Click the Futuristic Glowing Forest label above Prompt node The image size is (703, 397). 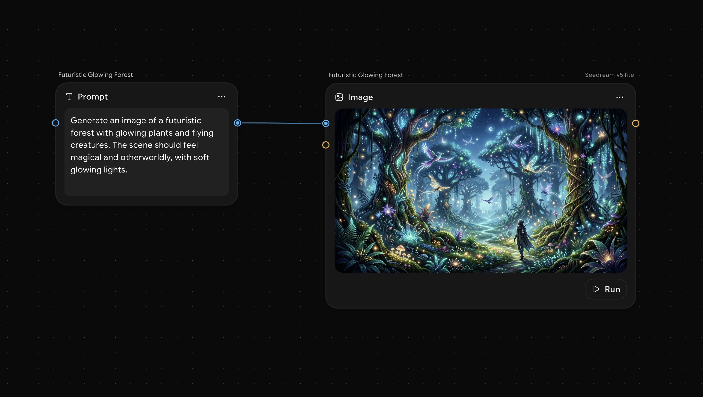(x=95, y=75)
